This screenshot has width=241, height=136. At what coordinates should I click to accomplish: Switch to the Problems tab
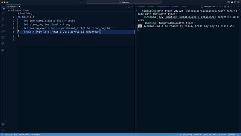pyautogui.click(x=141, y=7)
